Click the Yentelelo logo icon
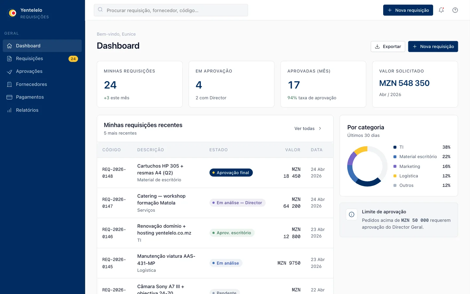Image resolution: width=470 pixels, height=294 pixels. 12,13
